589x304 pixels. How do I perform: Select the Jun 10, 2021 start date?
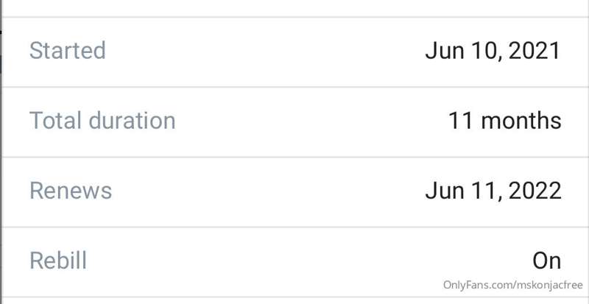(x=493, y=51)
